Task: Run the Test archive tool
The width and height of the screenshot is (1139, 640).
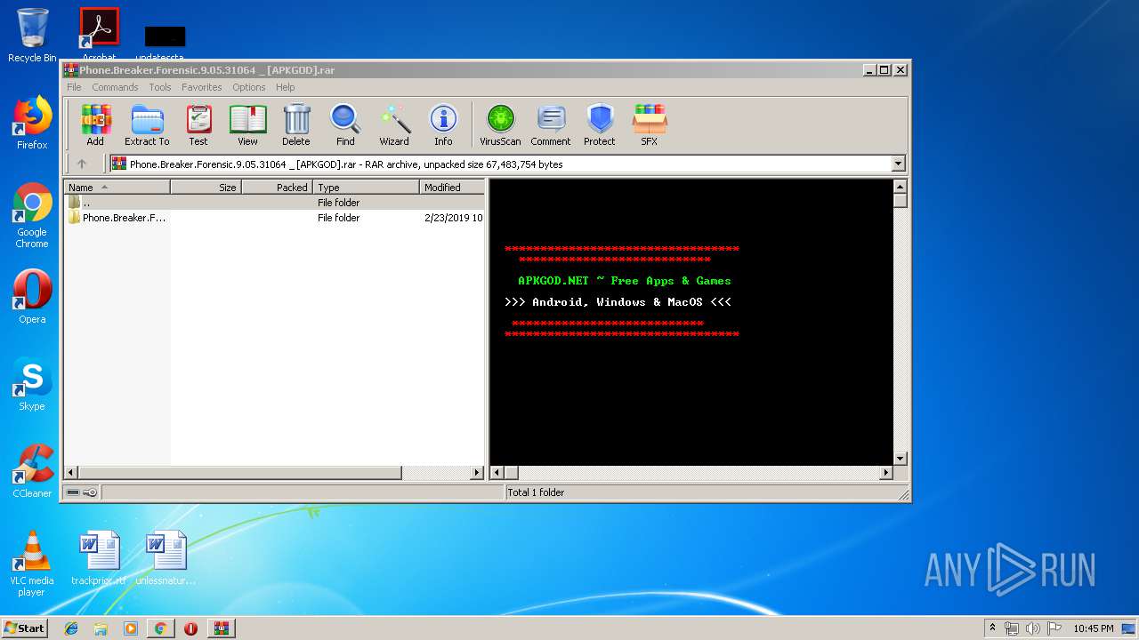Action: tap(198, 124)
